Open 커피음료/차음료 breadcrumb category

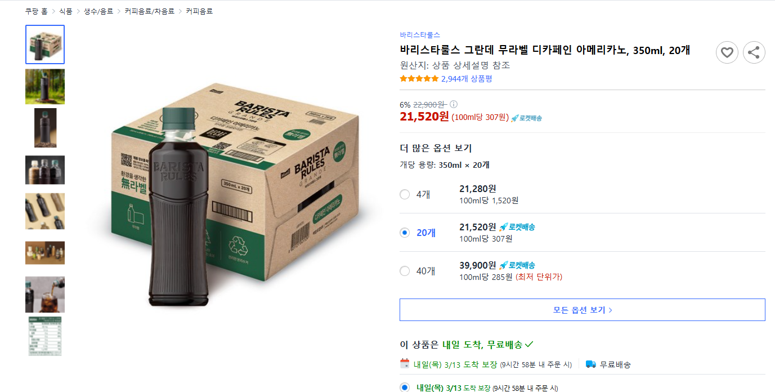(150, 11)
